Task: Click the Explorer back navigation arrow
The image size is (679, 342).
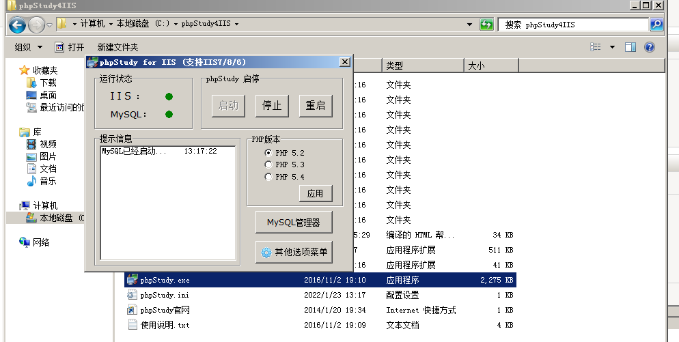Action: coord(17,25)
